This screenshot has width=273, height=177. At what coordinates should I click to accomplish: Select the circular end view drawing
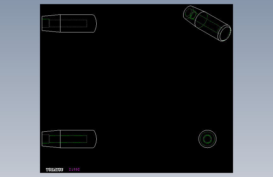coord(208,139)
